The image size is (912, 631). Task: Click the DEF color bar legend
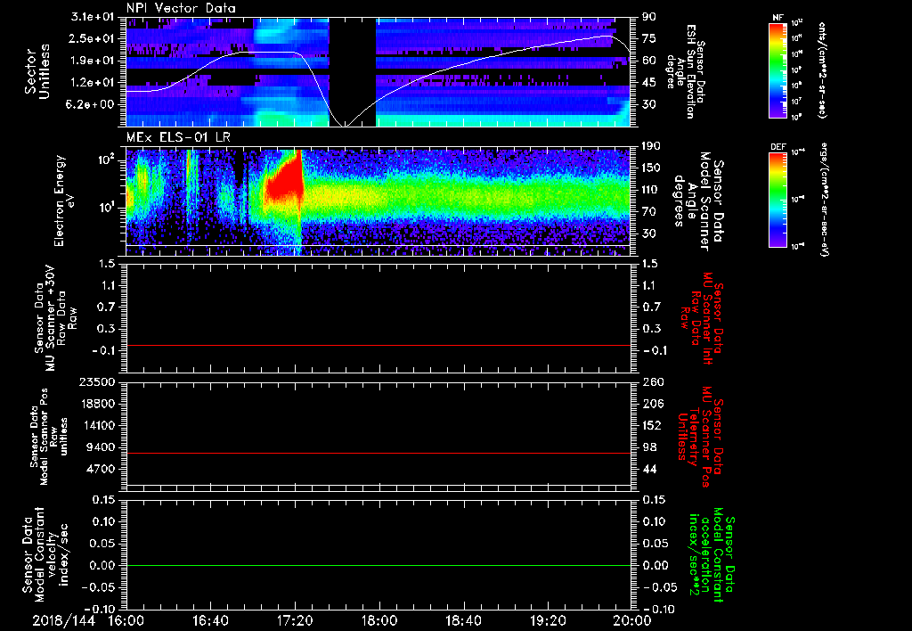coord(778,200)
